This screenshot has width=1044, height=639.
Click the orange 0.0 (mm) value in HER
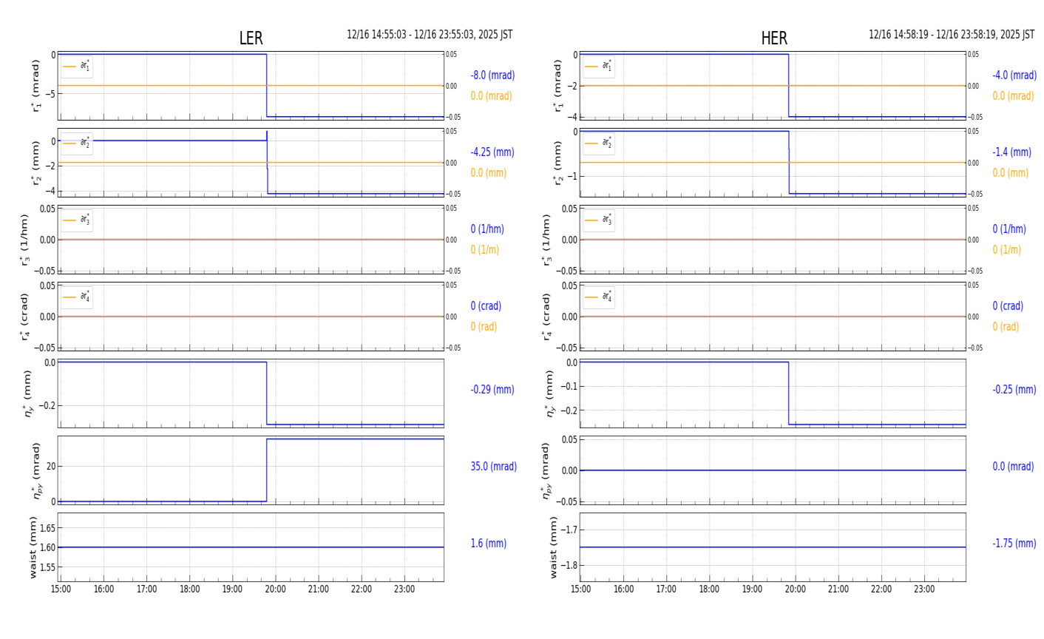click(1011, 173)
